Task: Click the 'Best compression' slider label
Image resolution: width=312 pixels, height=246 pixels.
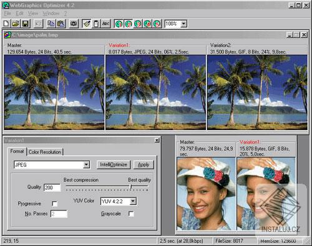Action: click(81, 180)
